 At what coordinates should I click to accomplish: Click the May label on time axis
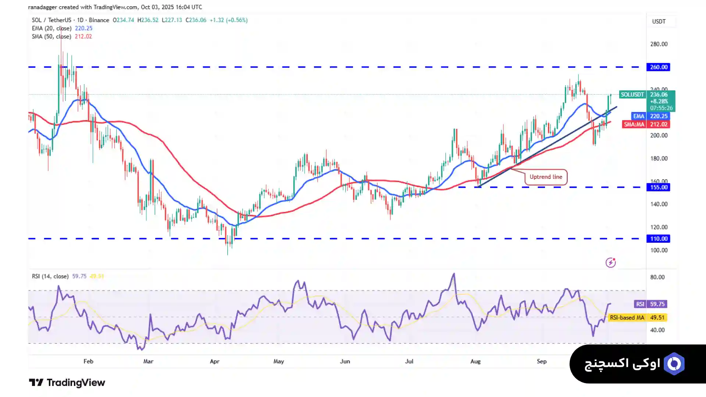(278, 361)
